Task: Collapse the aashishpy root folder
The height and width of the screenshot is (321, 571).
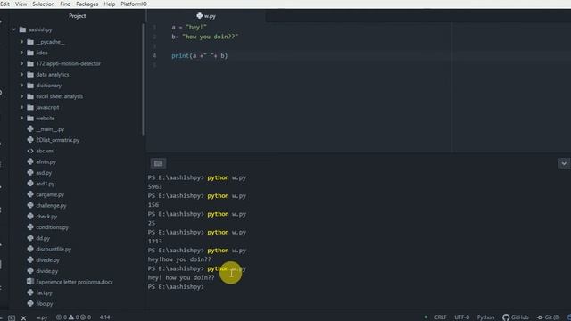Action: [x=14, y=29]
